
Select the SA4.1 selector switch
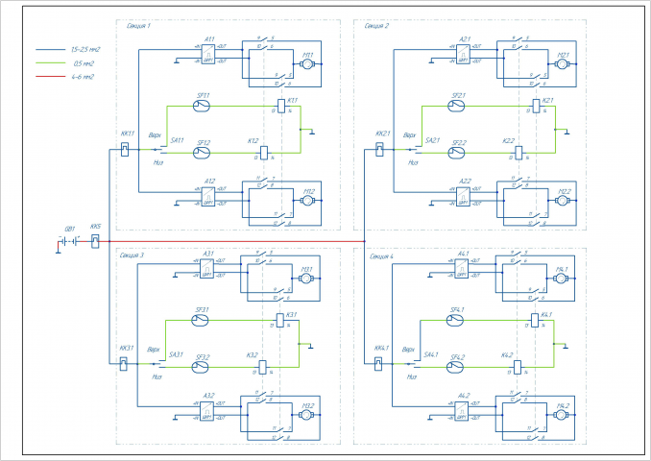tap(413, 364)
